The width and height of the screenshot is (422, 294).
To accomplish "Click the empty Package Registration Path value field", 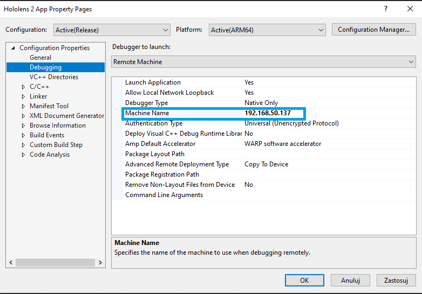I will [329, 174].
